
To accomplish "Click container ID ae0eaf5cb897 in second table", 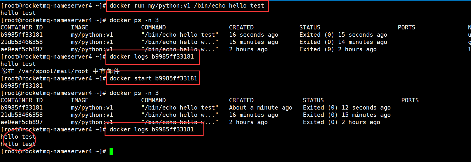I will pos(22,122).
